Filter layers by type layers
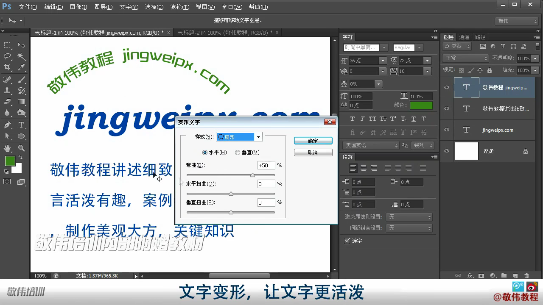 [x=503, y=47]
